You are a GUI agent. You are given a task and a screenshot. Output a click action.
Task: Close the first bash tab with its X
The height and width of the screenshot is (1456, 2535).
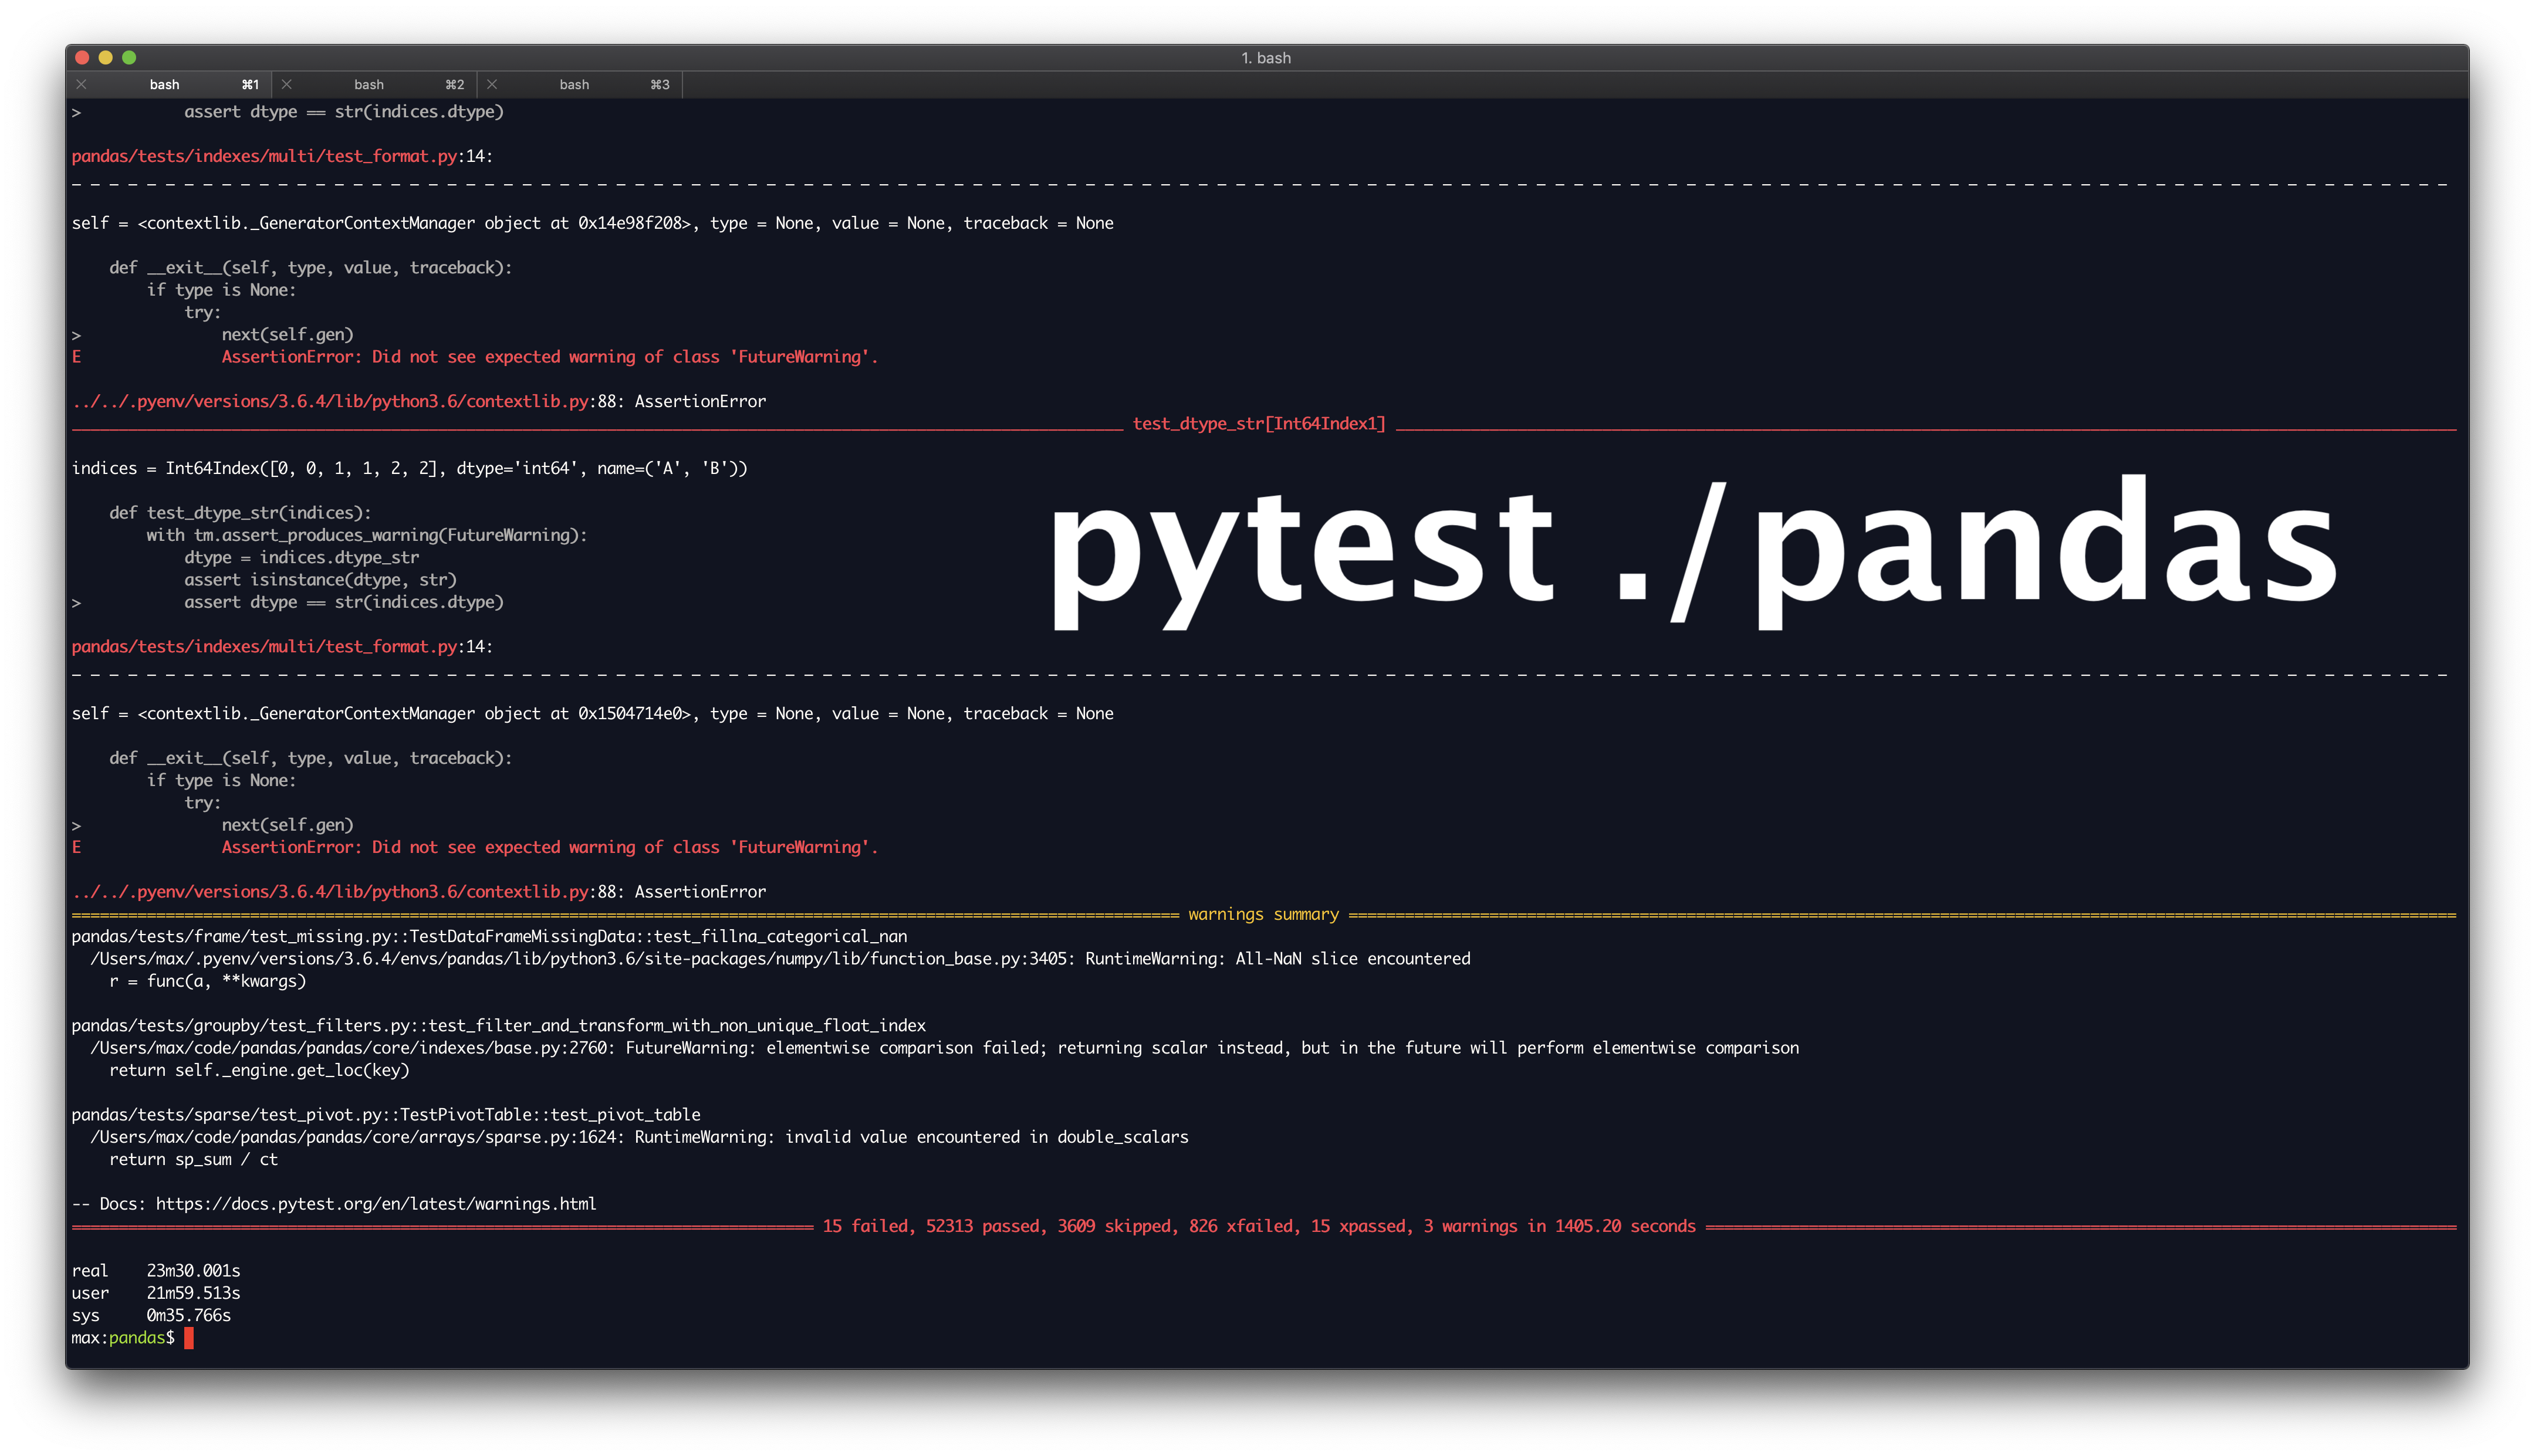pos(82,85)
